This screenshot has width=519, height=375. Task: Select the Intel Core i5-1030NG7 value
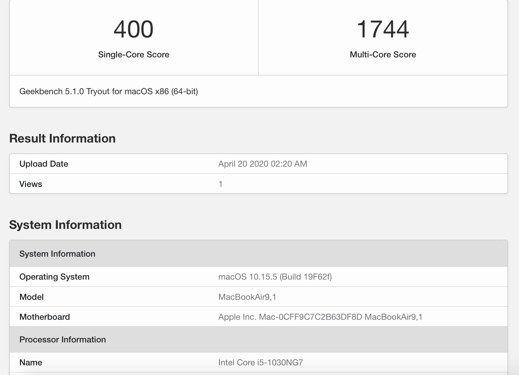[x=261, y=363]
